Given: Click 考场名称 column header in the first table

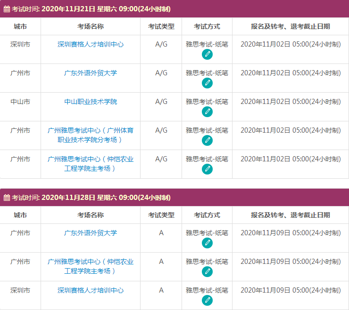Looking at the screenshot, I should click(91, 26).
